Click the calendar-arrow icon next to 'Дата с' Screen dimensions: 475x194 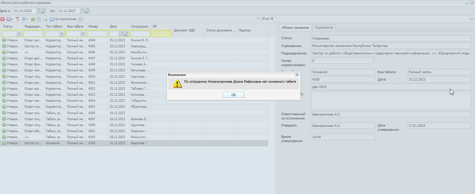[43, 11]
